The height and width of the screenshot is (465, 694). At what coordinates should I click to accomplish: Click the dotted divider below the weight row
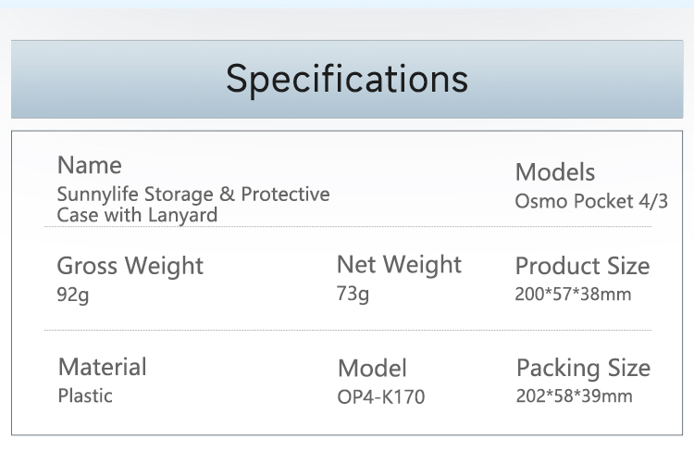coord(347,330)
